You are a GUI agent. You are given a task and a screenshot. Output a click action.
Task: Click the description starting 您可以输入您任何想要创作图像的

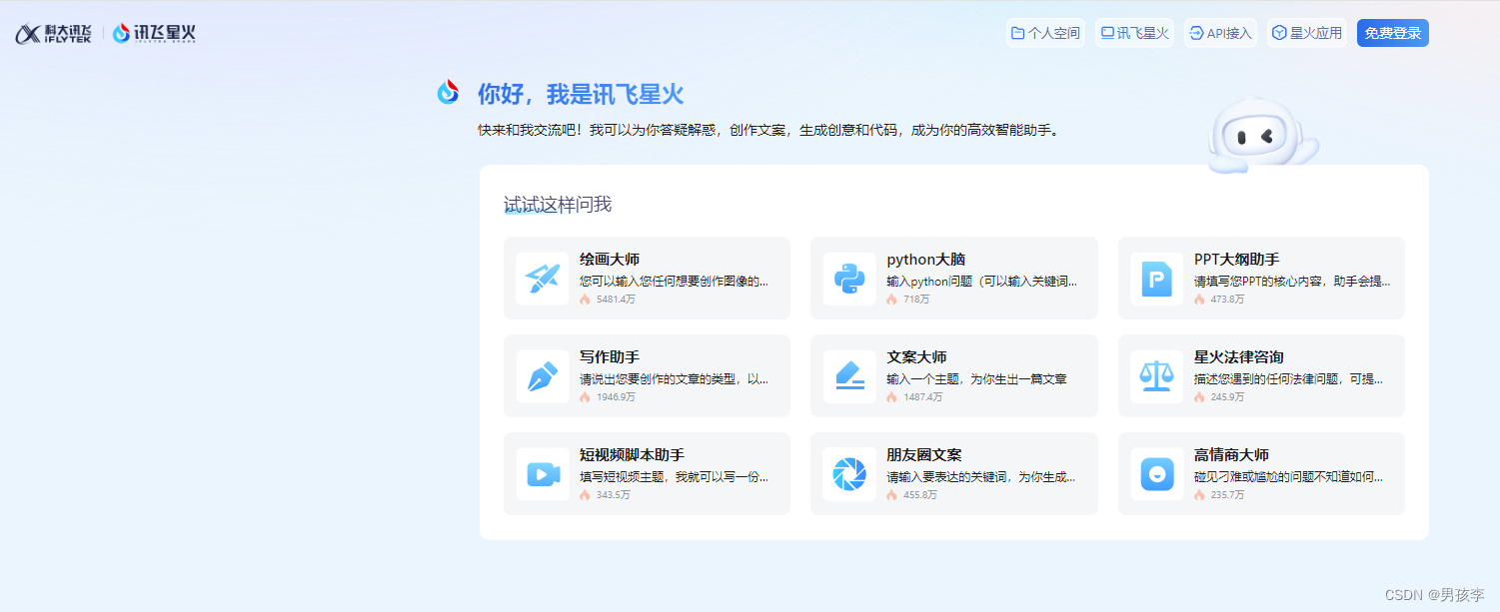pos(675,282)
